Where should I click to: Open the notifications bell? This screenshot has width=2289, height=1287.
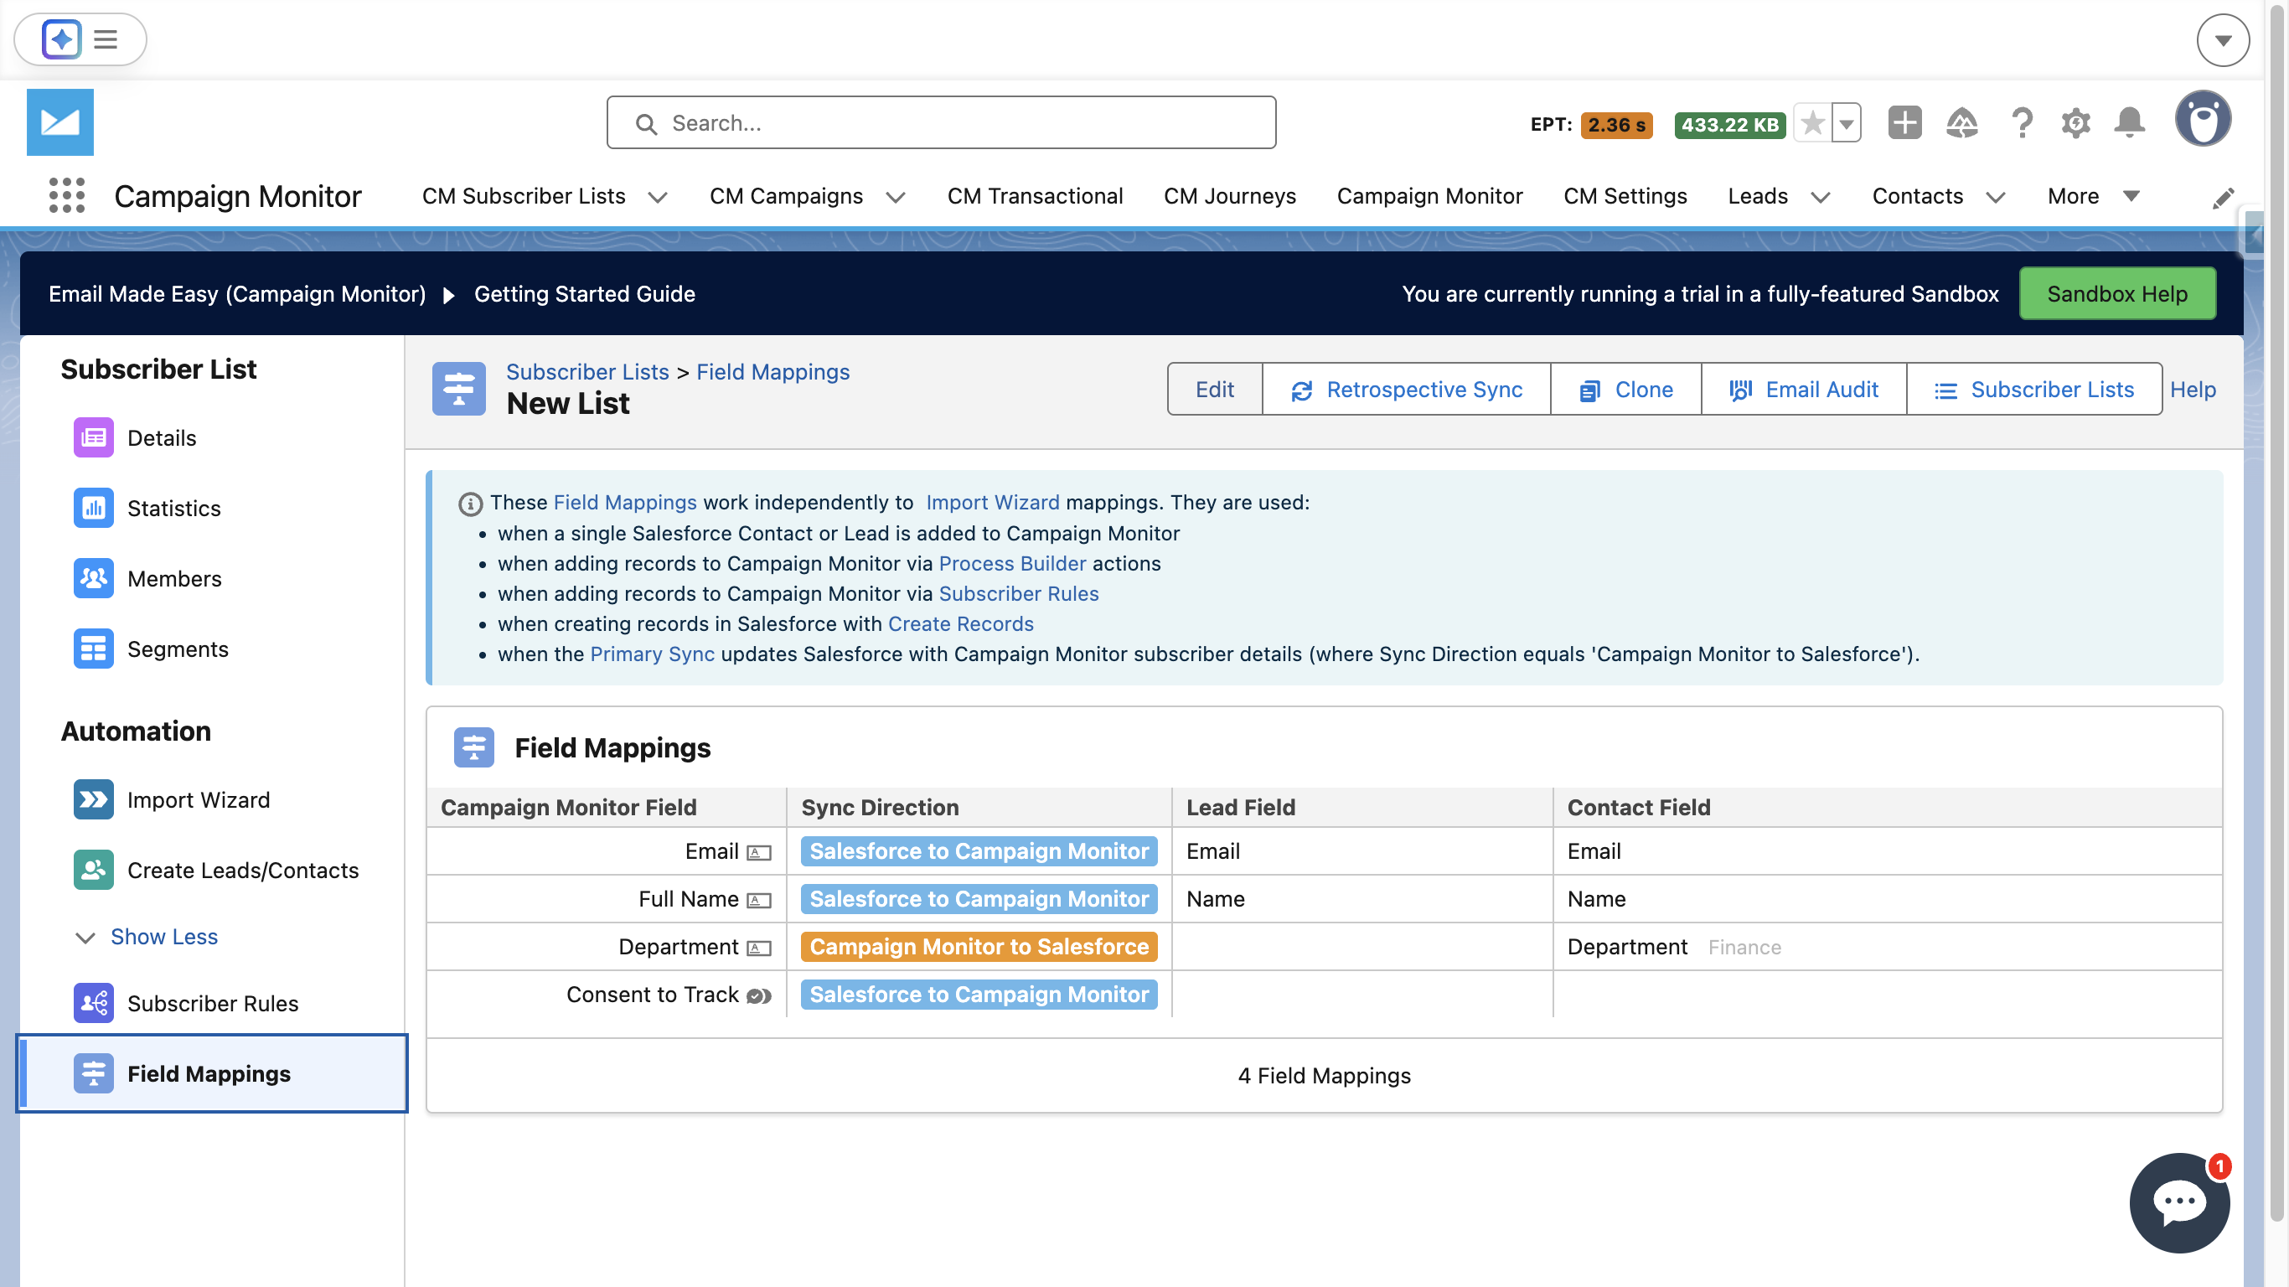pyautogui.click(x=2129, y=122)
